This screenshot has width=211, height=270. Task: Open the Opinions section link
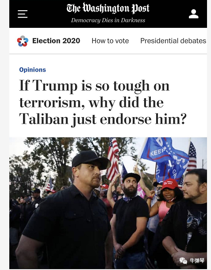point(33,70)
